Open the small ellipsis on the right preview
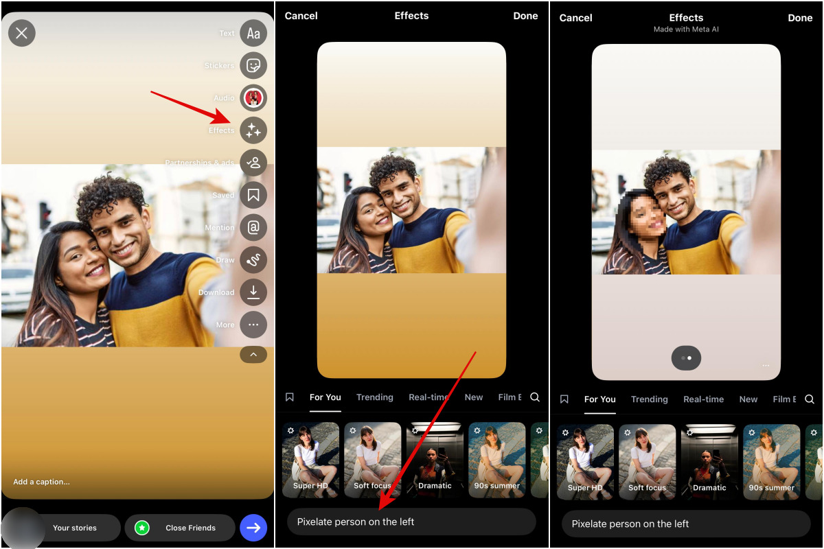Image resolution: width=824 pixels, height=549 pixels. tap(766, 366)
